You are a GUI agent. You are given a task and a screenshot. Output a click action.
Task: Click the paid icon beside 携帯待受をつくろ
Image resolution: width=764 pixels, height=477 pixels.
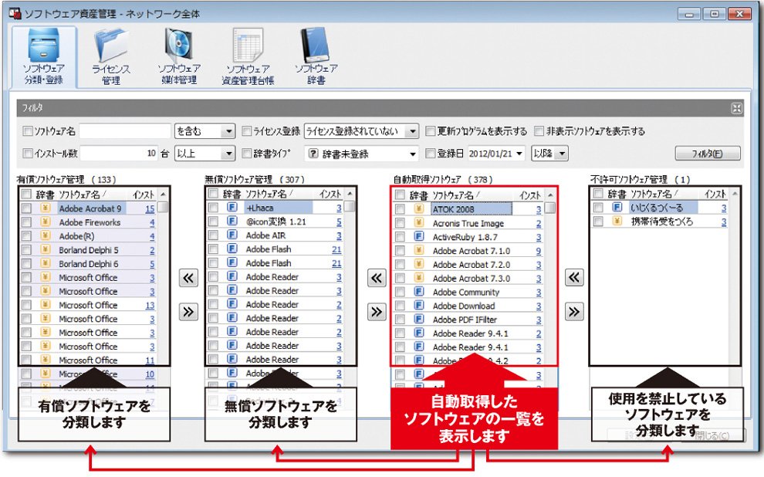coord(617,222)
